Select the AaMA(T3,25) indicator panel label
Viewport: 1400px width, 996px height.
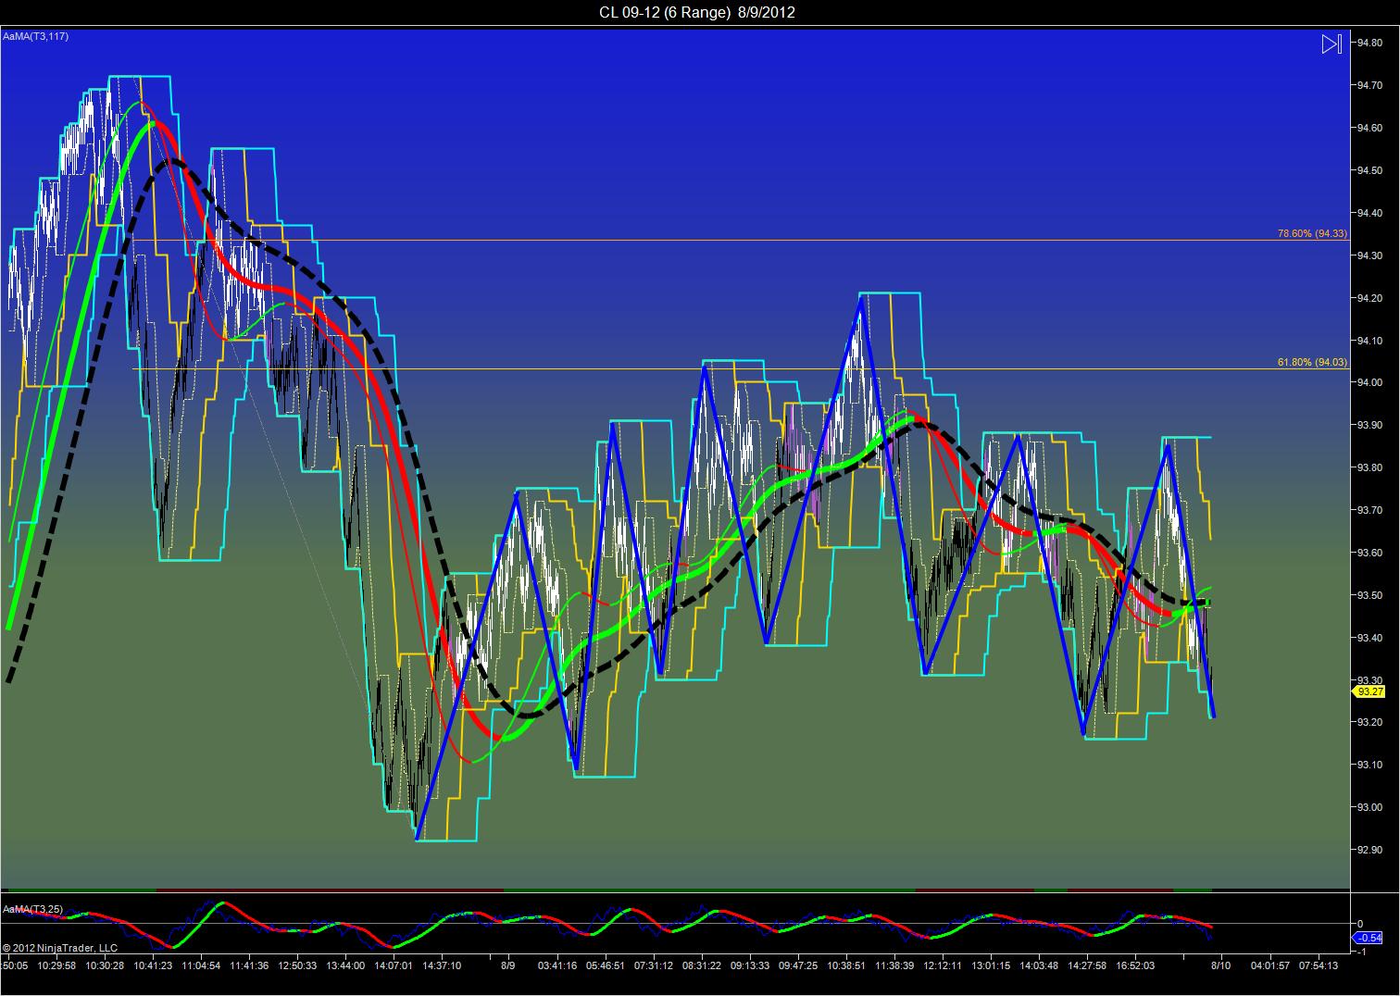pos(32,909)
